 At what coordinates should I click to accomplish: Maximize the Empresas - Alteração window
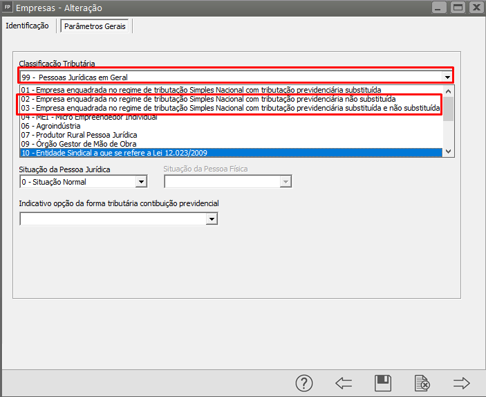(458, 7)
